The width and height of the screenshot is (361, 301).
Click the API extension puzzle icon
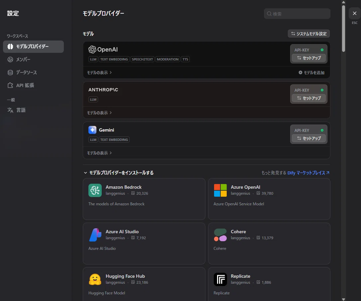click(10, 85)
